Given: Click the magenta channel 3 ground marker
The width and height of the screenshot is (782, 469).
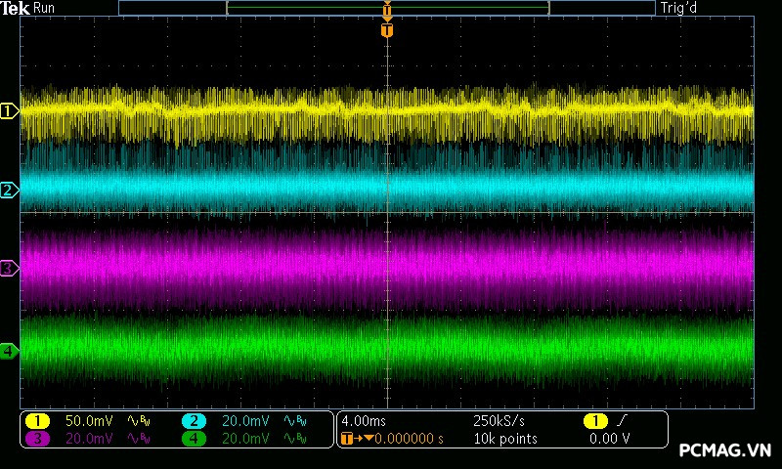Looking at the screenshot, I should pos(9,268).
